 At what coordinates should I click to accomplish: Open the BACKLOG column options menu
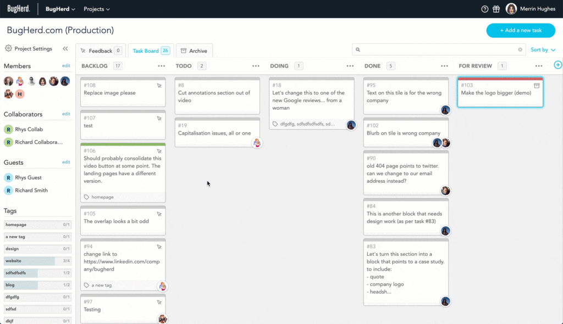tap(162, 66)
